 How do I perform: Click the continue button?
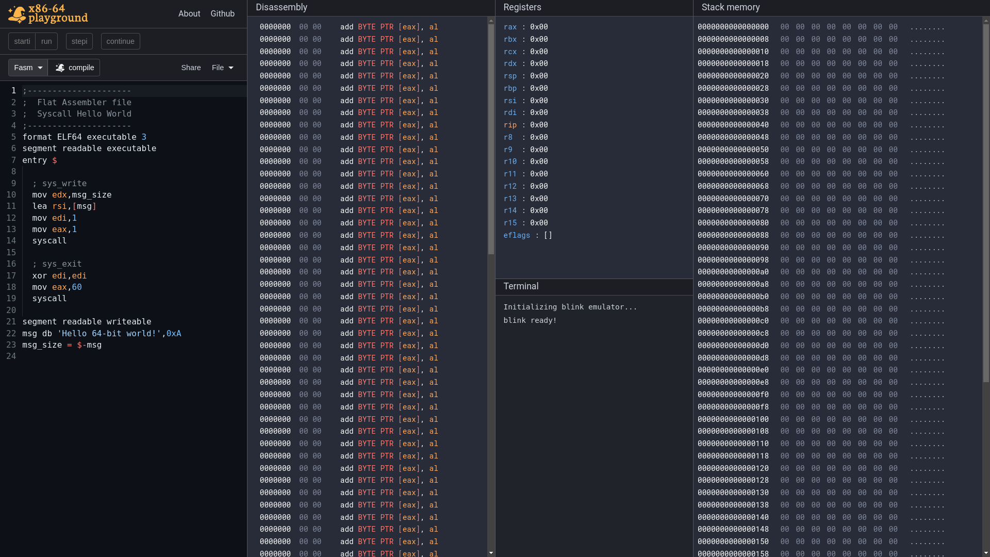coord(120,41)
